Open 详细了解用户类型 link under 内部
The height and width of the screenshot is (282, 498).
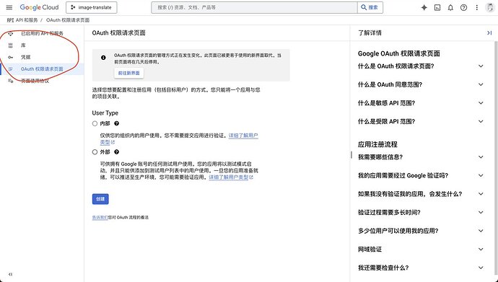243,136
